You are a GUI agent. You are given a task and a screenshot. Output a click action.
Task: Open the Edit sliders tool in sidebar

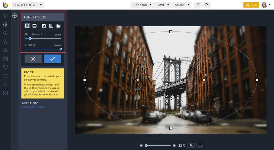pos(5,25)
